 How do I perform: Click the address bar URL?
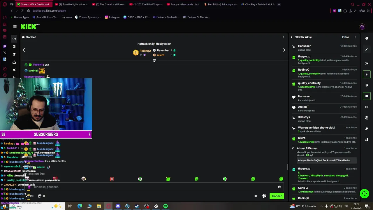(49, 11)
